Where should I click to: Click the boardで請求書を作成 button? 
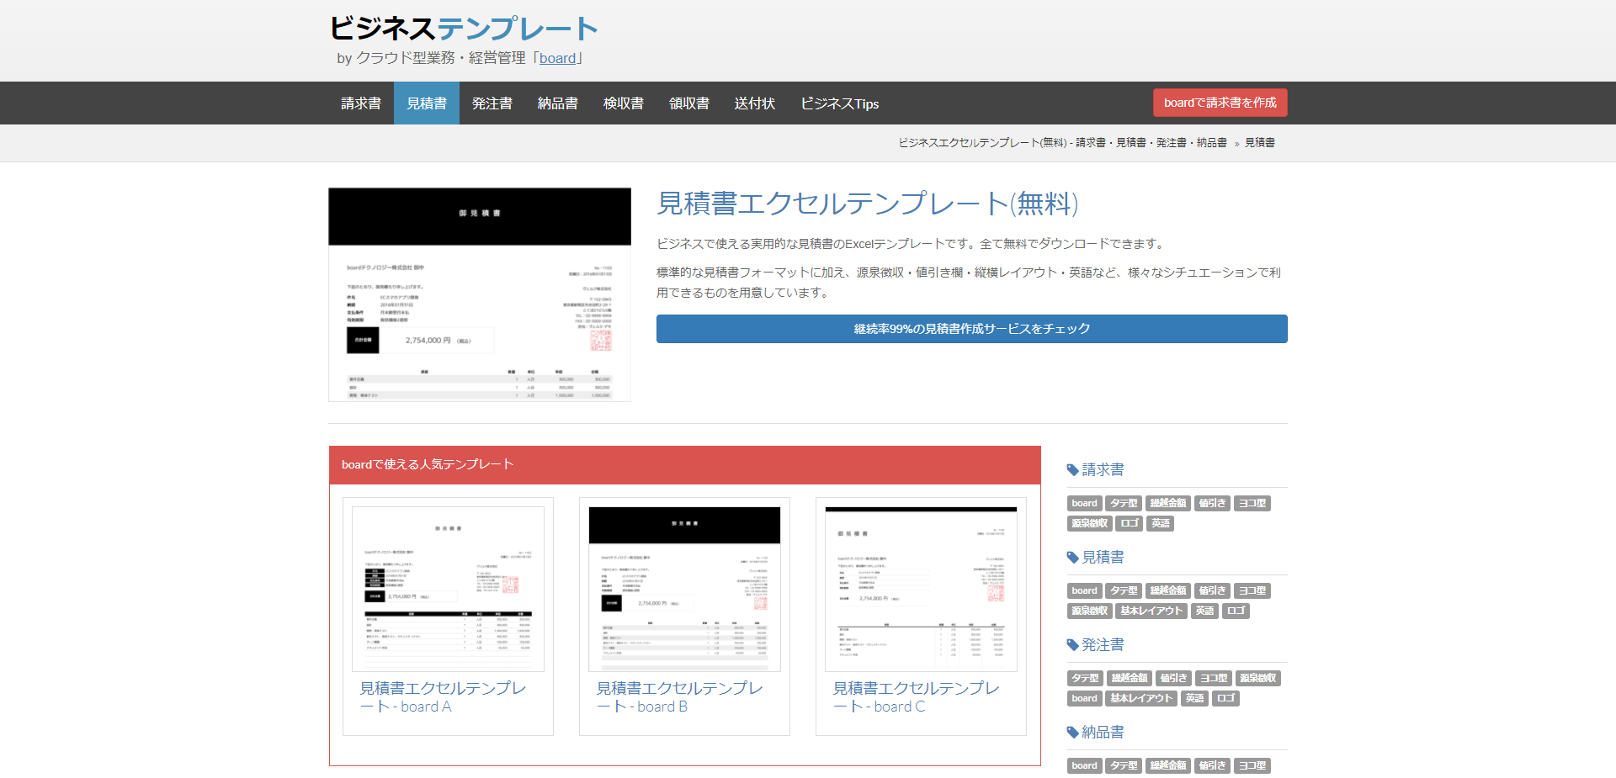coord(1219,102)
